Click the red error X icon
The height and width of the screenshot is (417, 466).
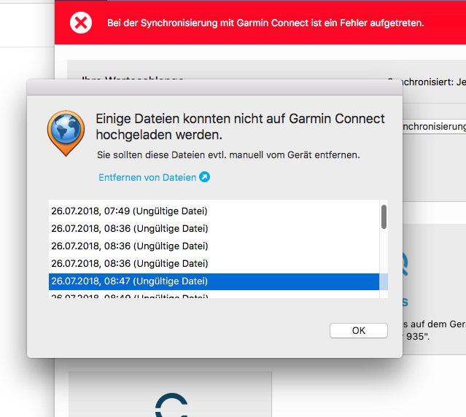[81, 23]
